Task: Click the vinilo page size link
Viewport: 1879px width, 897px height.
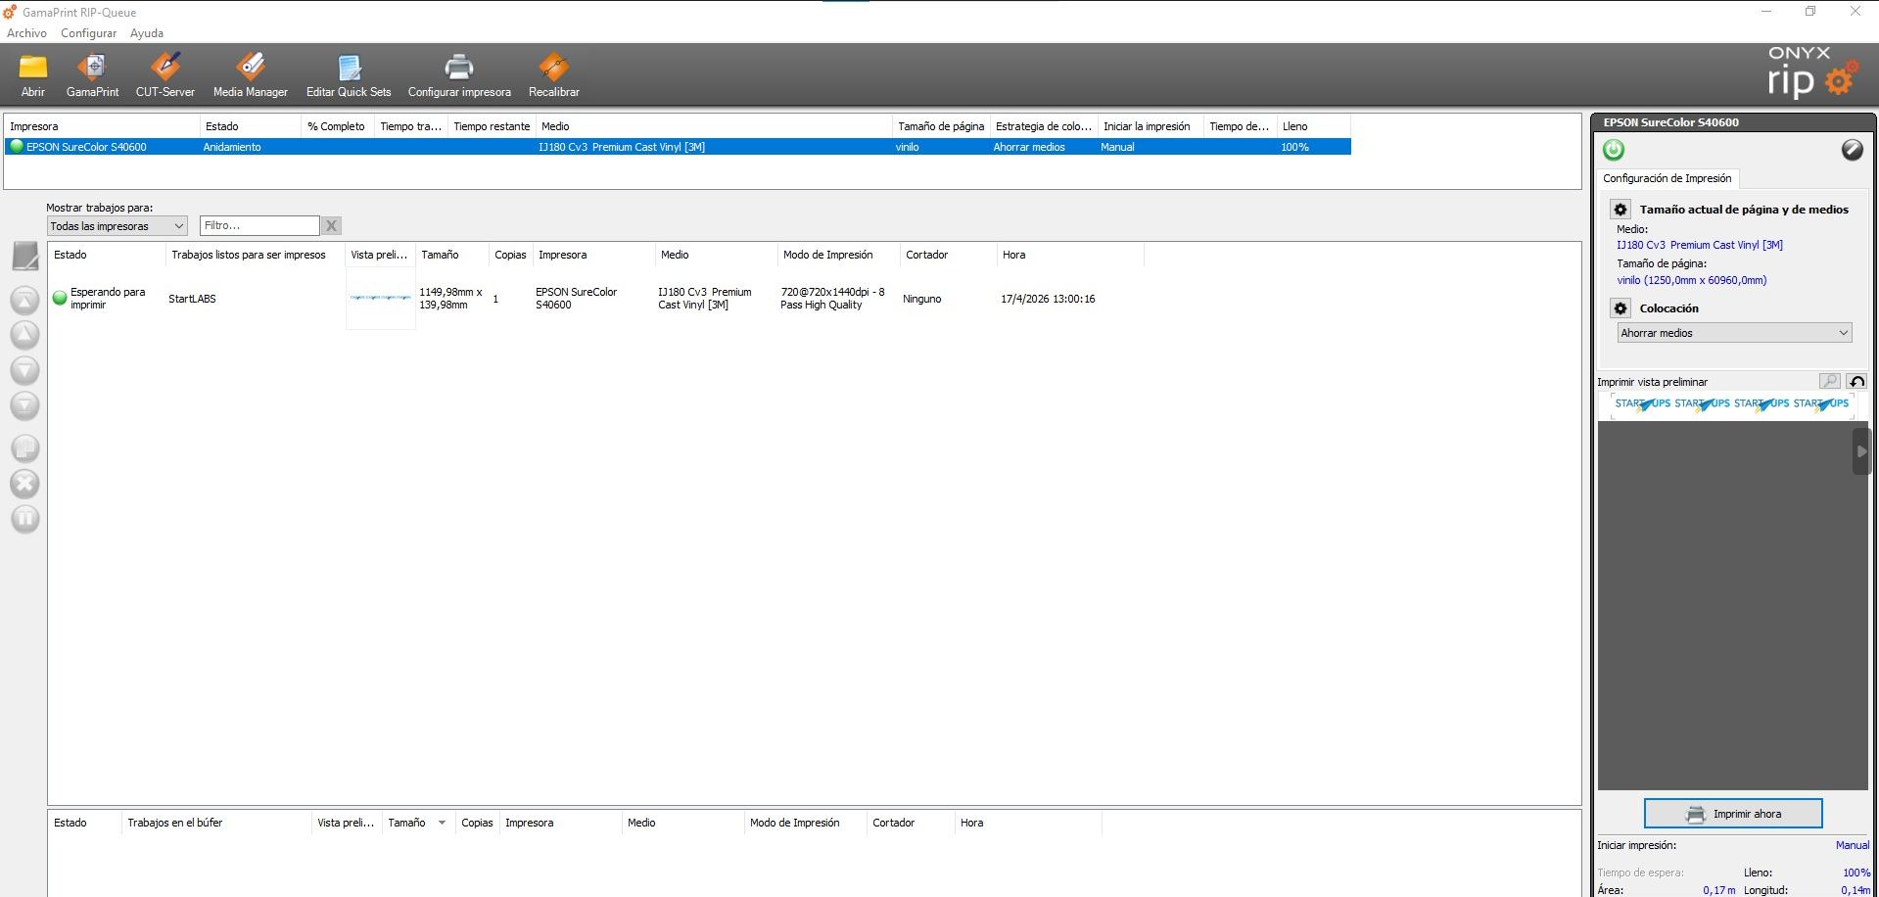Action: click(1691, 280)
